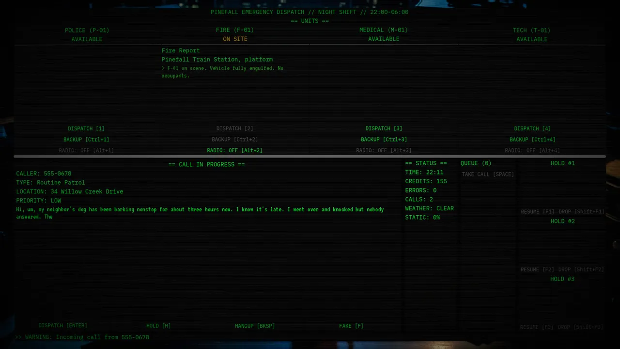Click the QUEUE (0) heading
Viewport: 620px width, 349px height.
click(x=476, y=163)
